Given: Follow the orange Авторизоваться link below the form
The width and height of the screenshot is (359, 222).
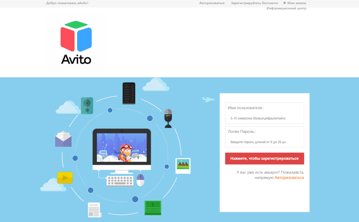Looking at the screenshot, I should [x=289, y=177].
